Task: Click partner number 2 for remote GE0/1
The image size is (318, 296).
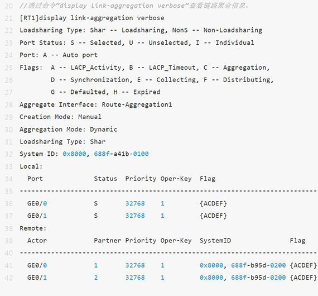Action: tap(96, 278)
